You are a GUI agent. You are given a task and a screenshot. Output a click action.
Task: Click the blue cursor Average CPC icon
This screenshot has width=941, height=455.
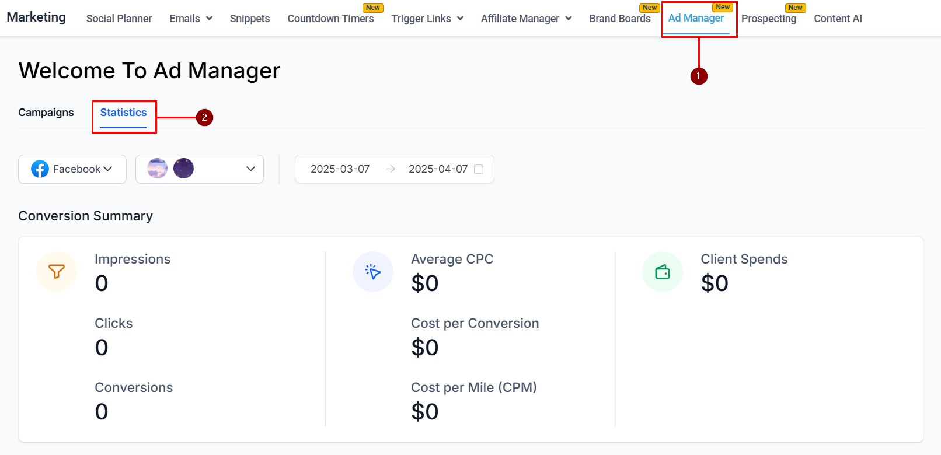point(373,272)
